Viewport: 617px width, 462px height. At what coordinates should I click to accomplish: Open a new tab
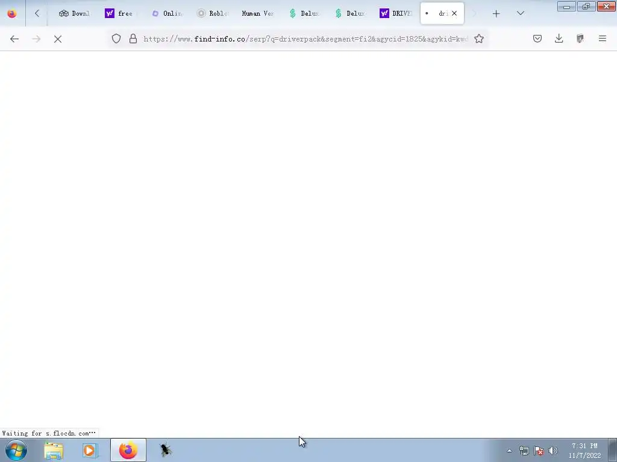pyautogui.click(x=496, y=14)
